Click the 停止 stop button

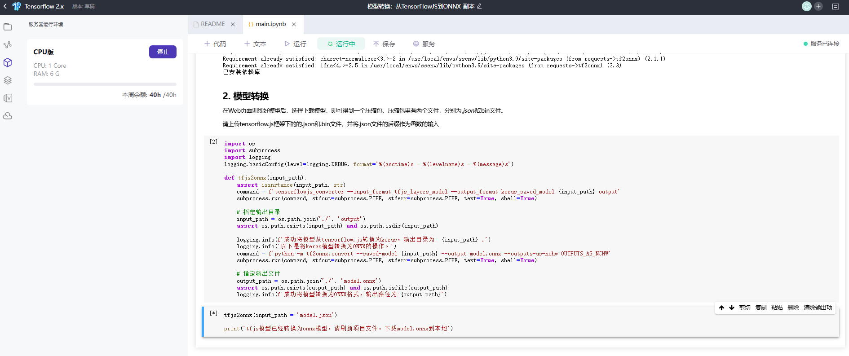click(163, 52)
